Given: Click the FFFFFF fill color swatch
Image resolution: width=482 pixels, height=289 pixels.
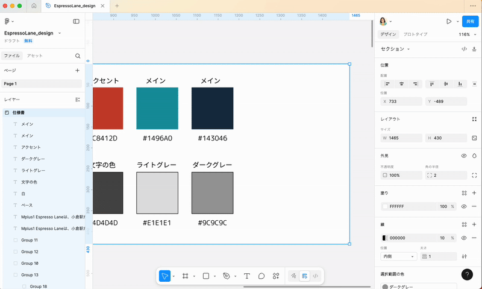Looking at the screenshot, I should click(385, 206).
